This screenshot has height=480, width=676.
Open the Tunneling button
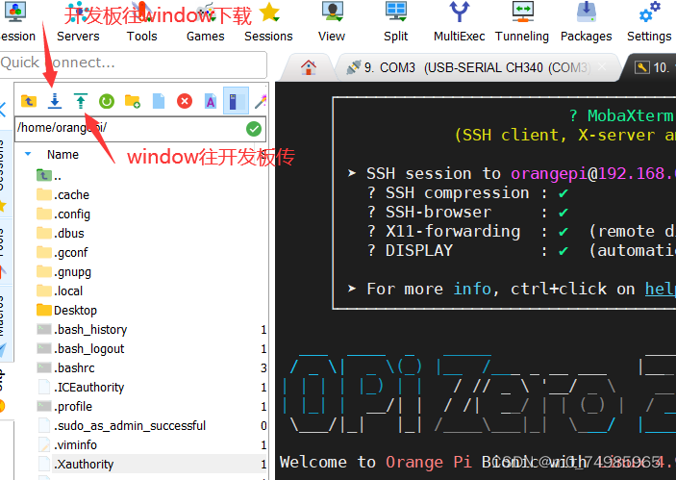(522, 22)
